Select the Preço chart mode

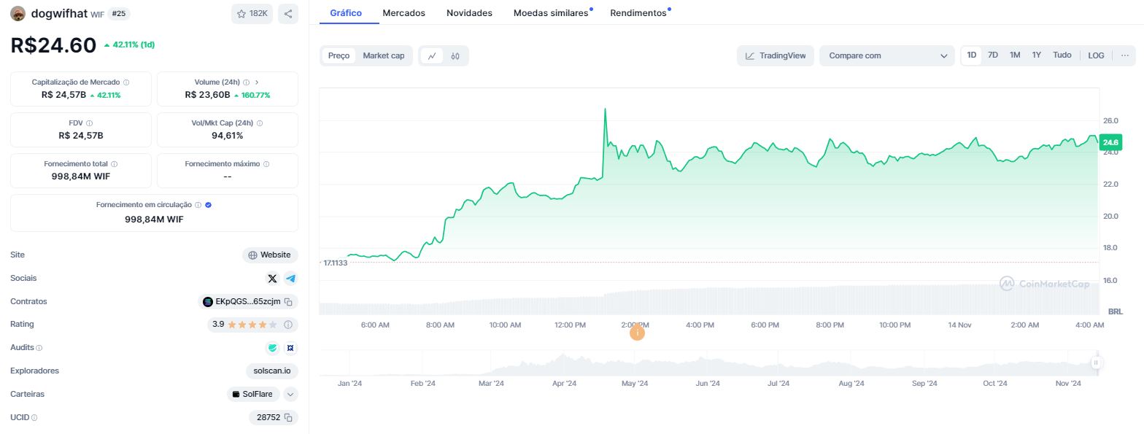[x=339, y=55]
